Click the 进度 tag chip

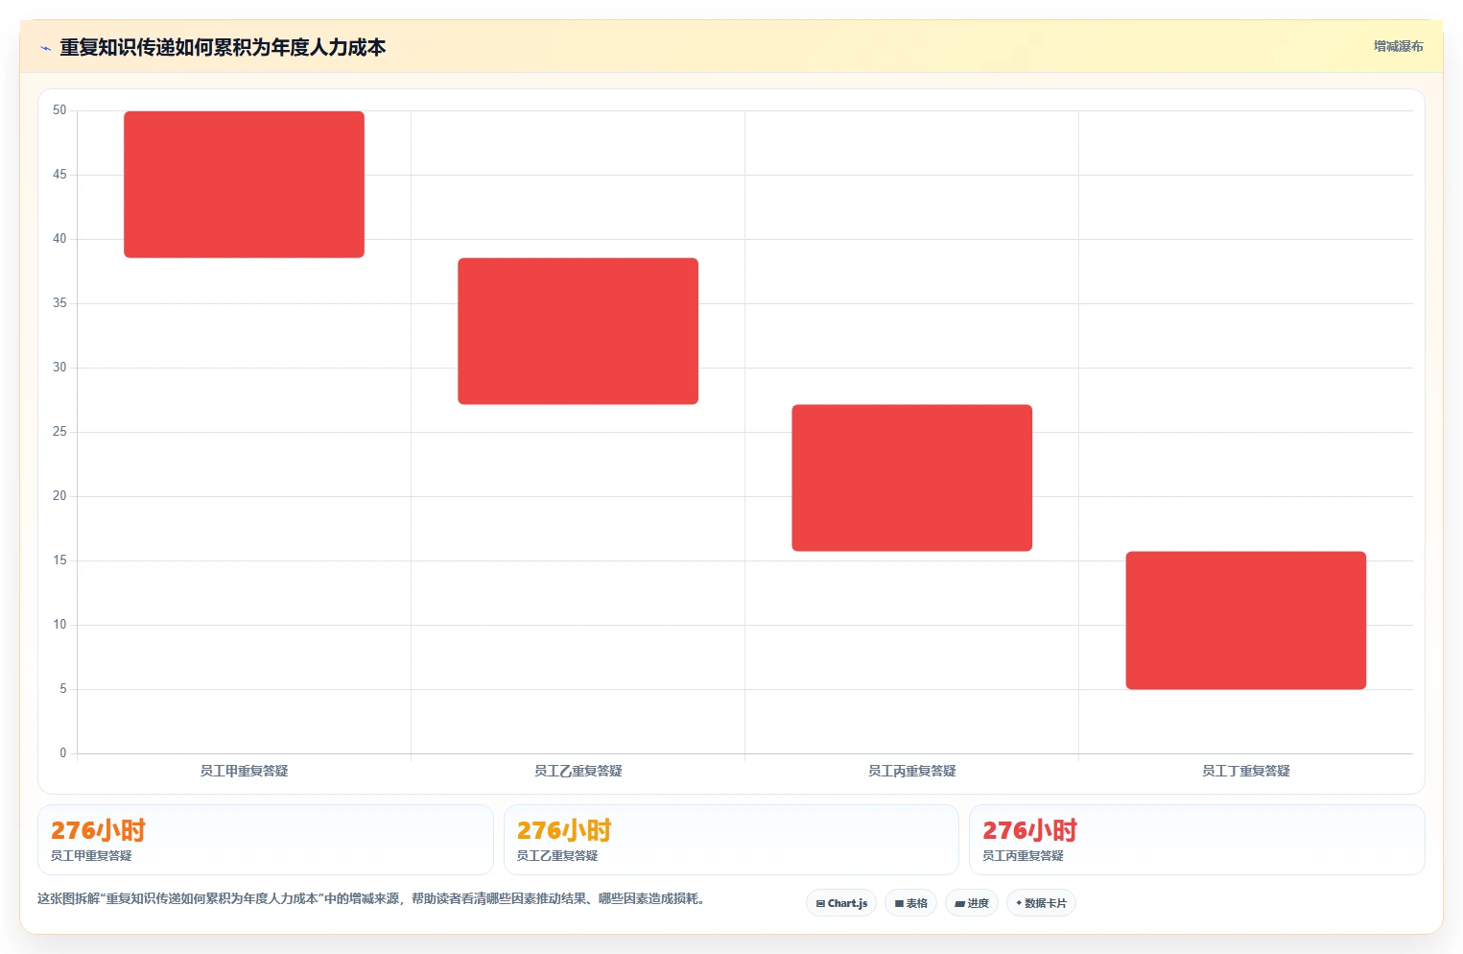tap(972, 903)
